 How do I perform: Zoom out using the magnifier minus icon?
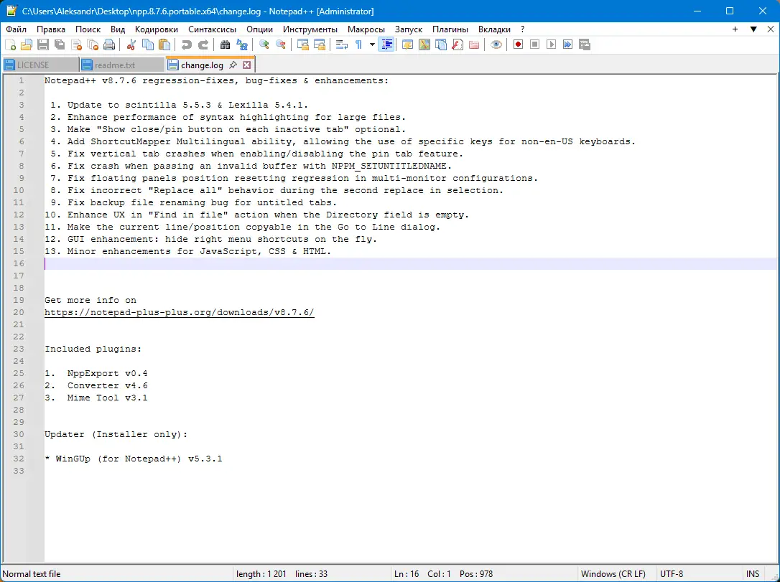point(281,44)
